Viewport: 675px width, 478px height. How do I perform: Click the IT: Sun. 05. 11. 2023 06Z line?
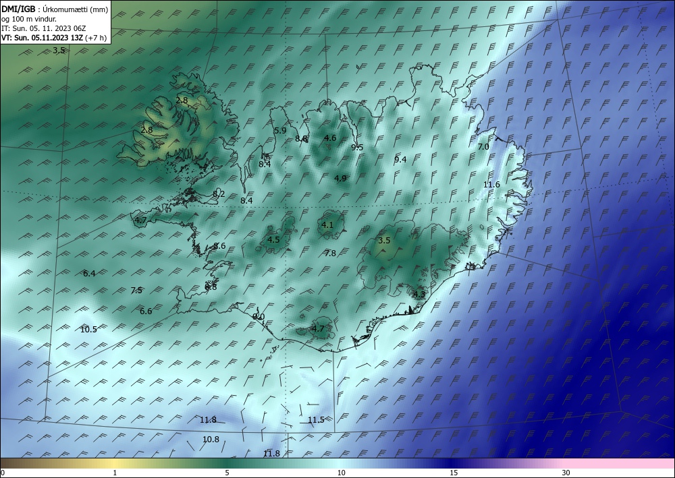pos(43,28)
